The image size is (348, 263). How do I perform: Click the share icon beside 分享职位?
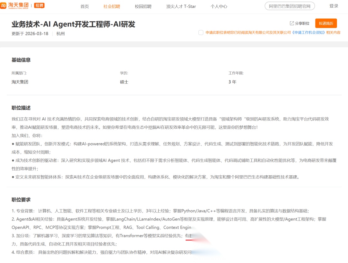[x=292, y=23]
